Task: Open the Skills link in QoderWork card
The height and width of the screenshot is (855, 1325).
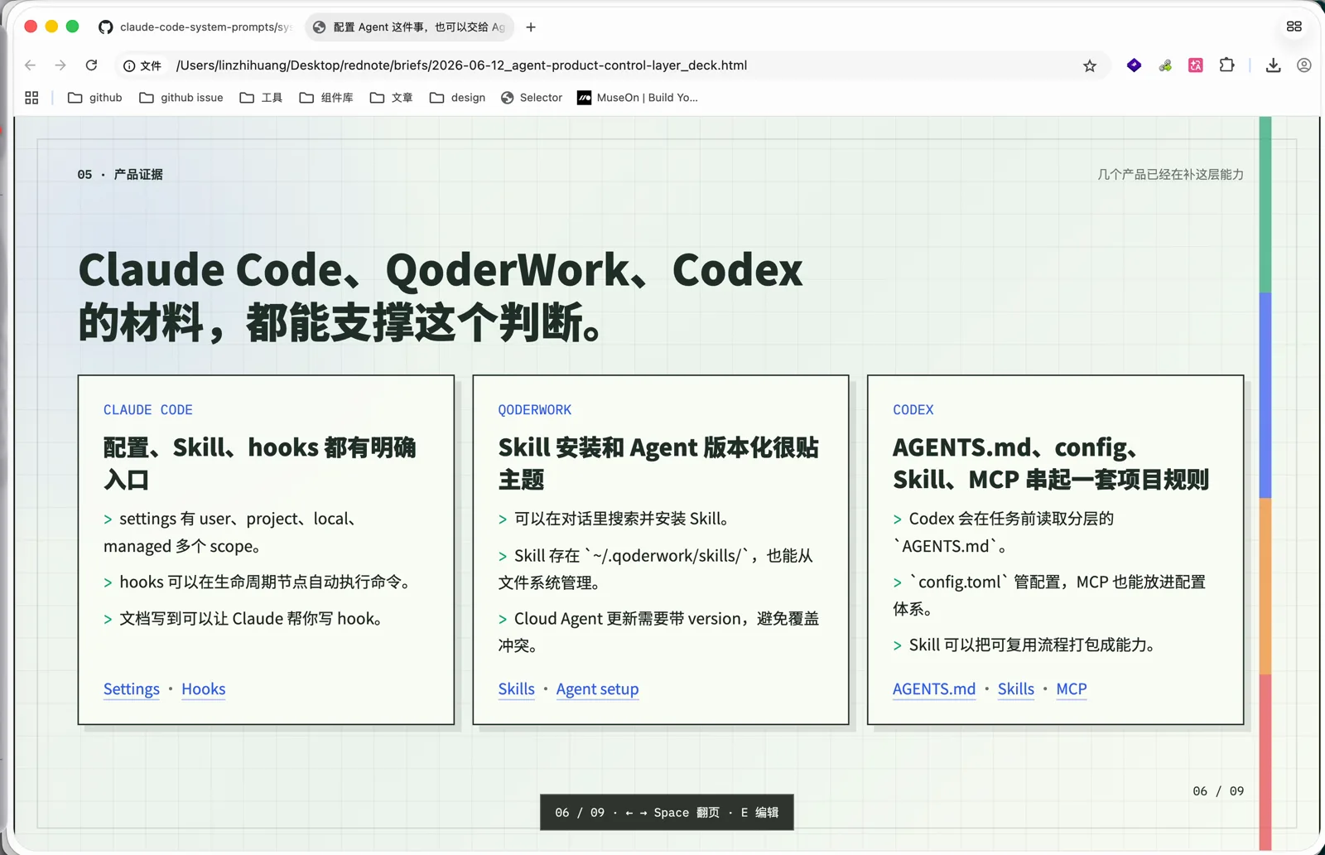Action: (517, 689)
